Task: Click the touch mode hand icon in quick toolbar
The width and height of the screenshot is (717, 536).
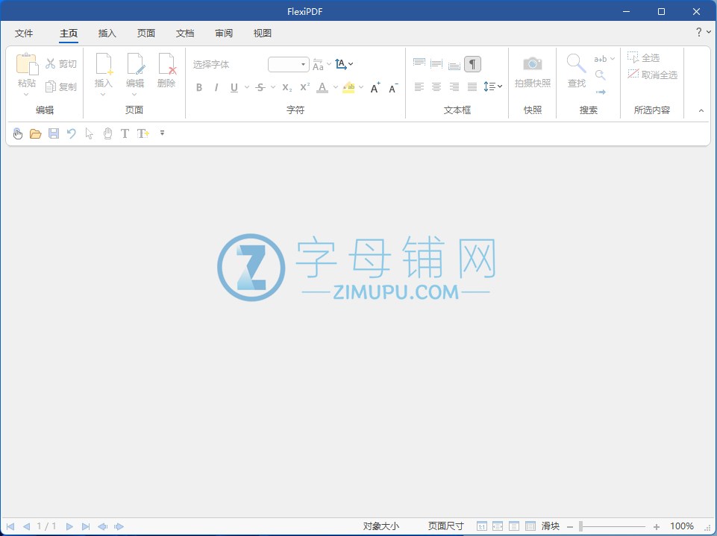Action: coord(18,133)
